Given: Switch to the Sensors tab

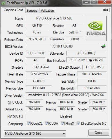Looking at the screenshot, I should 32,11.
